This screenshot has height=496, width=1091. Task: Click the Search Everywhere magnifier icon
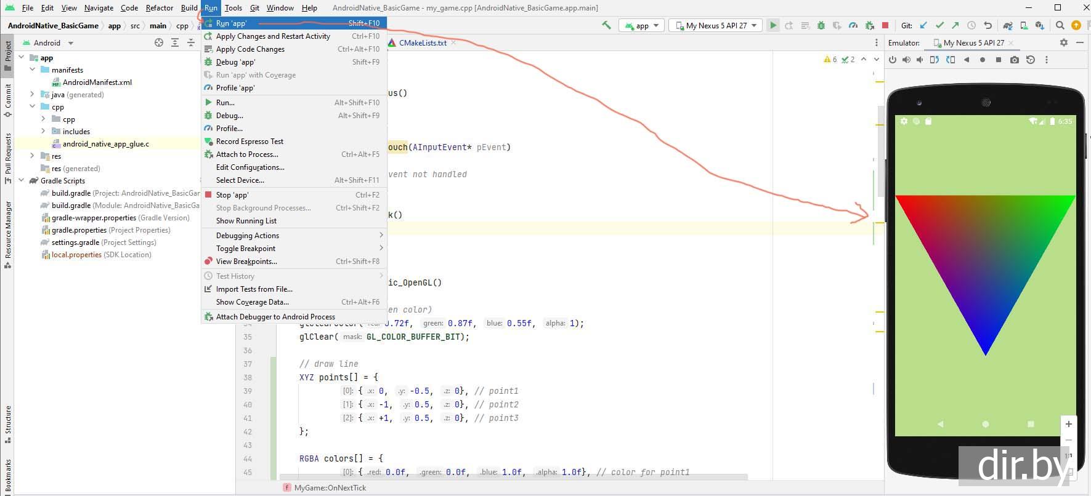pyautogui.click(x=1060, y=25)
